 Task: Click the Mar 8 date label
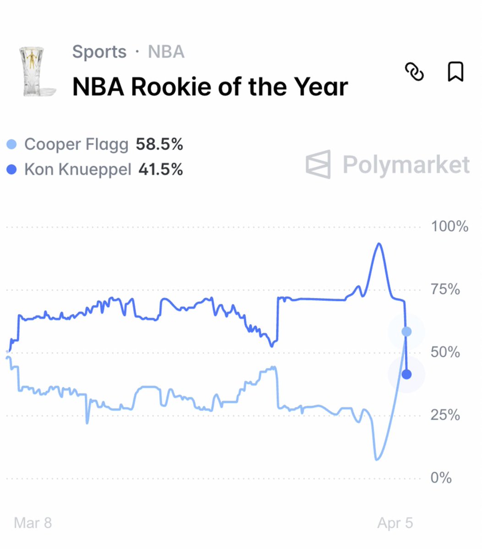click(33, 523)
